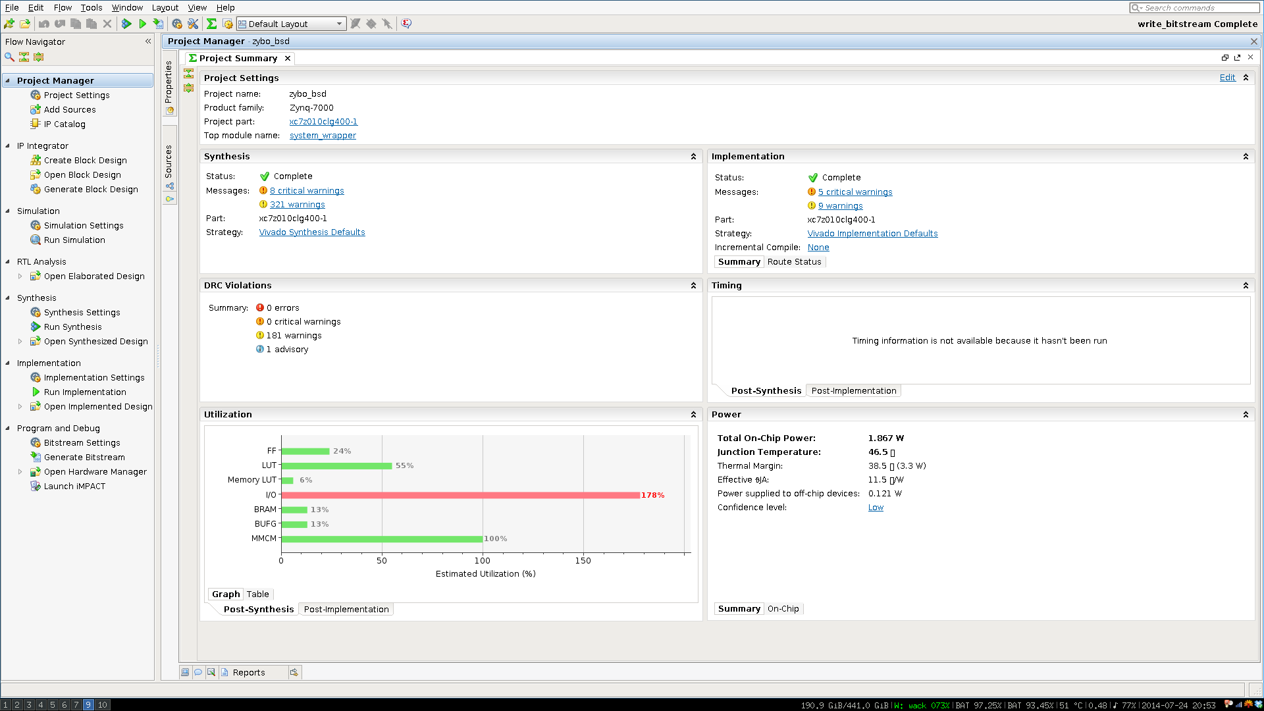Screen dimensions: 1264x711
Task: Collapse the Synthesis summary panel
Action: [693, 157]
